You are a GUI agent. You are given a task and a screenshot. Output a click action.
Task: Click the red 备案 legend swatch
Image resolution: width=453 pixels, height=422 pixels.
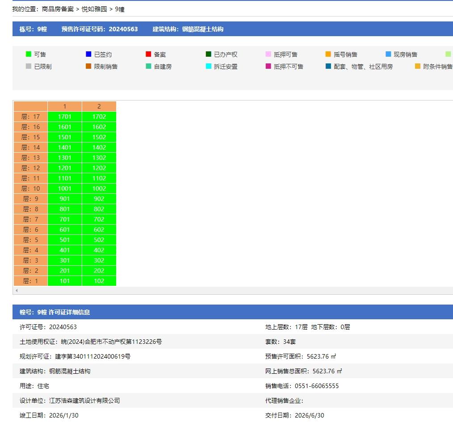(148, 54)
